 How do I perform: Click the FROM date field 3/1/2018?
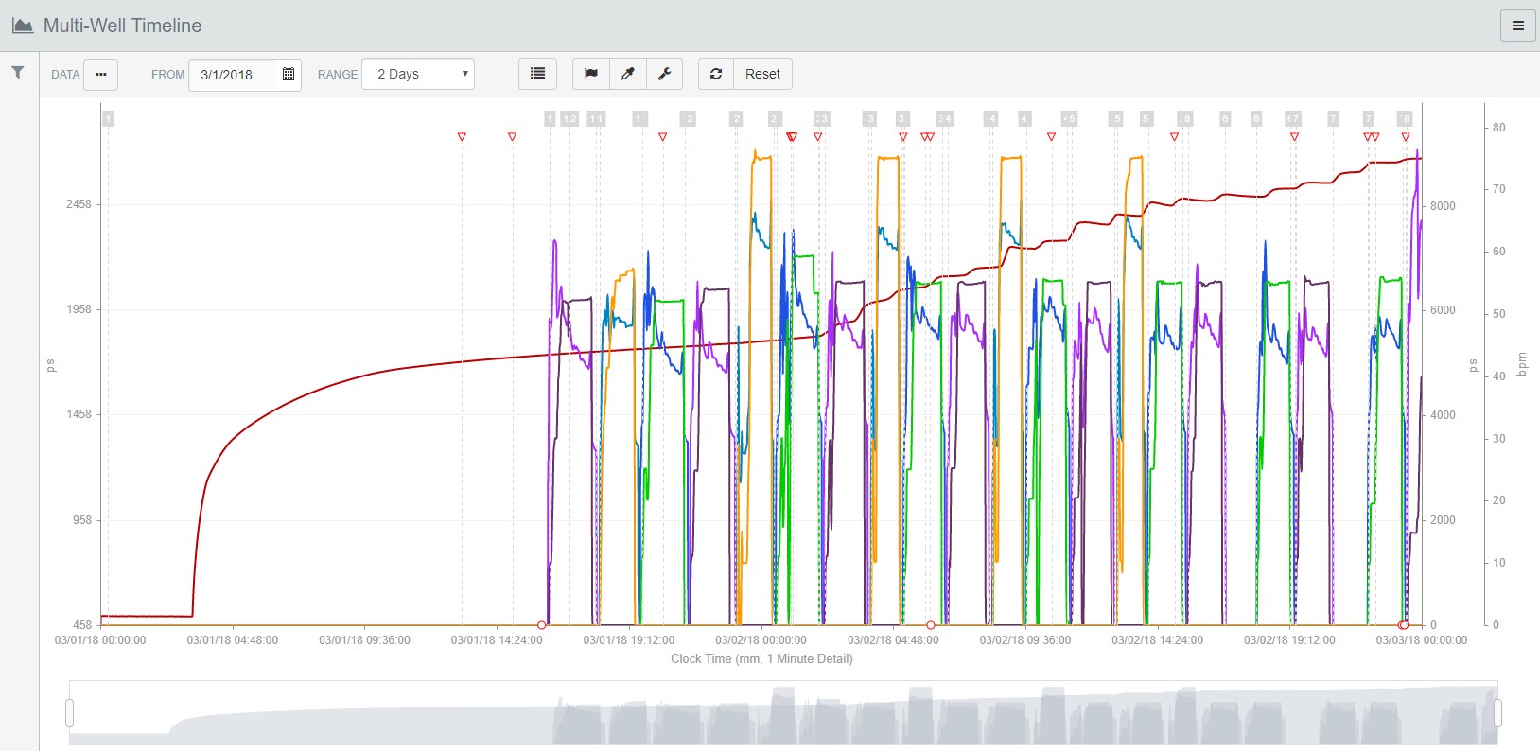(x=233, y=74)
